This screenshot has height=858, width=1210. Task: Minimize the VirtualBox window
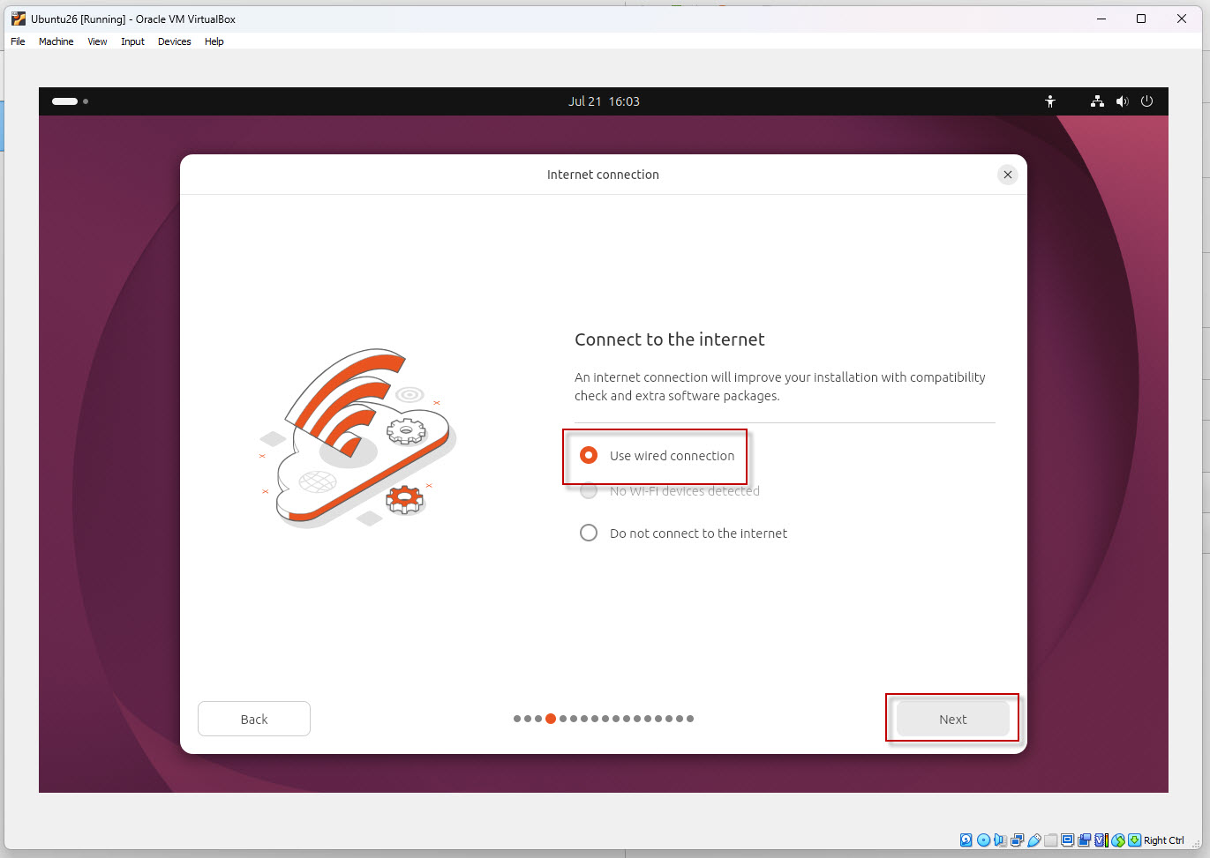tap(1101, 19)
